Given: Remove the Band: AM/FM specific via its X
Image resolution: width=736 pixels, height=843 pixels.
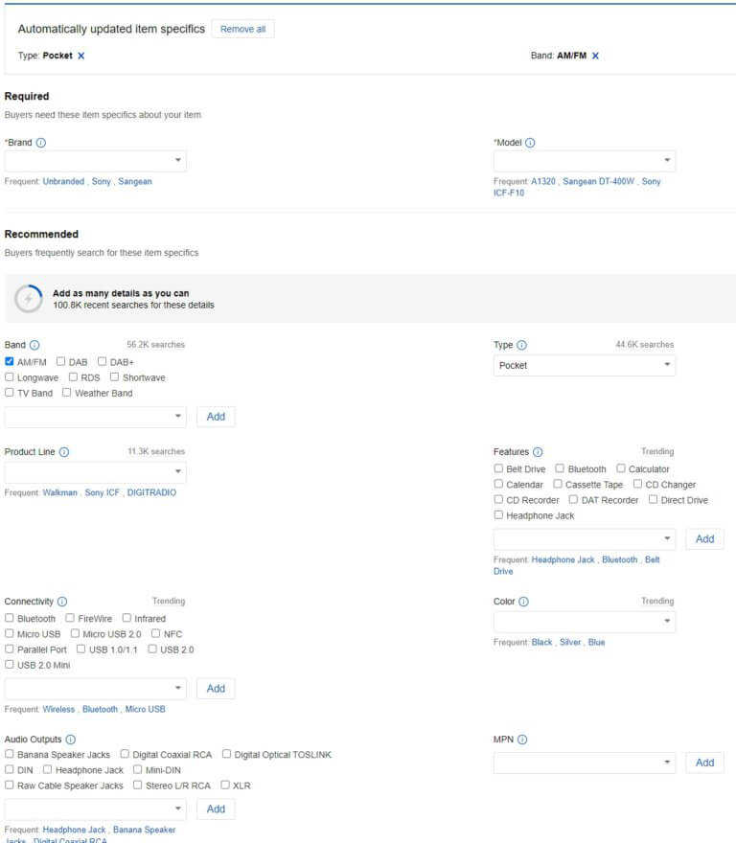Looking at the screenshot, I should tap(595, 56).
